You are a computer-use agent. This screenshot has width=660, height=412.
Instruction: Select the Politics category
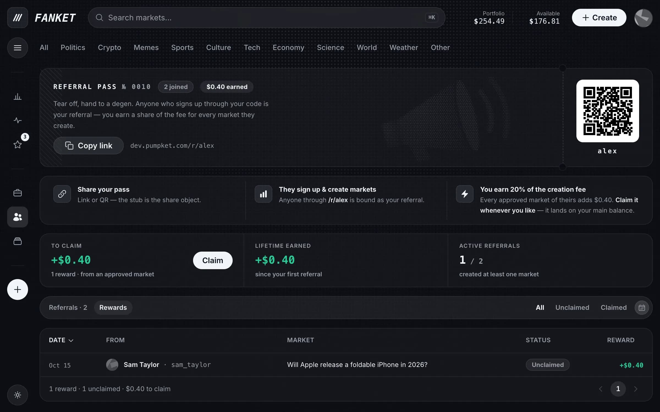coord(73,48)
